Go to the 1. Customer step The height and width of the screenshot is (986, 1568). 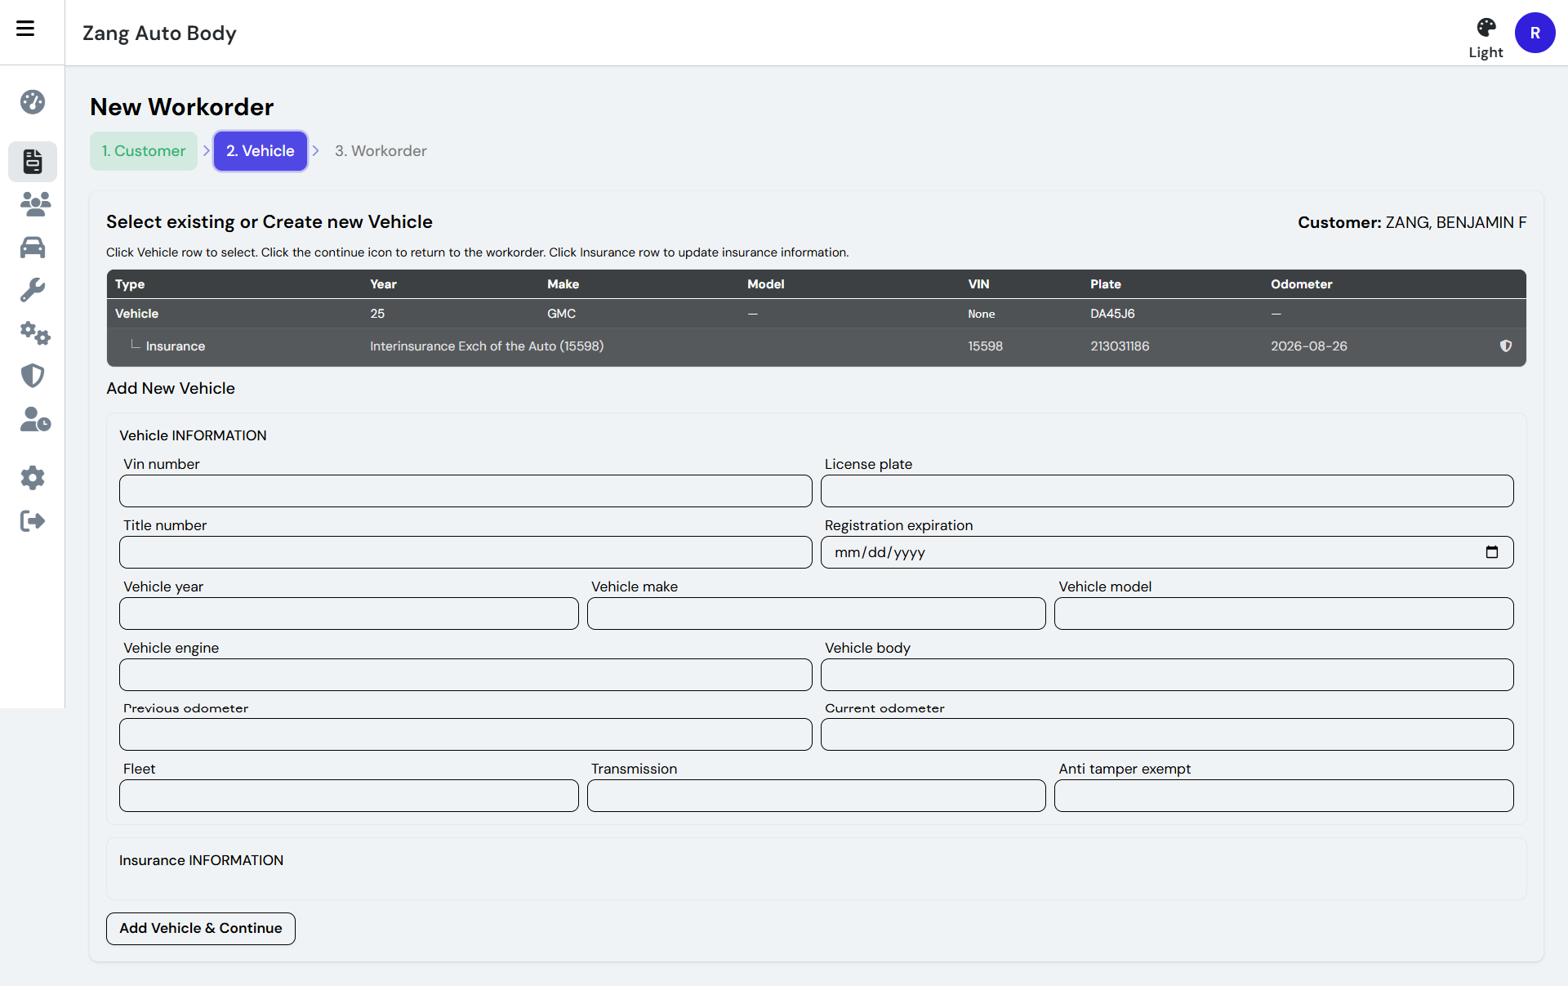click(x=144, y=151)
